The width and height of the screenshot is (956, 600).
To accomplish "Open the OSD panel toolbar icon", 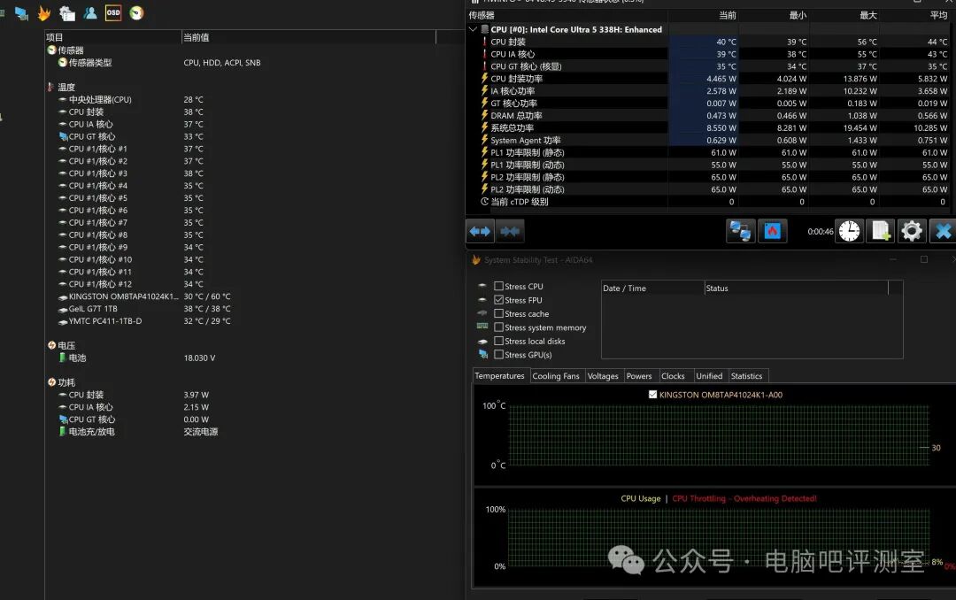I will pos(113,13).
